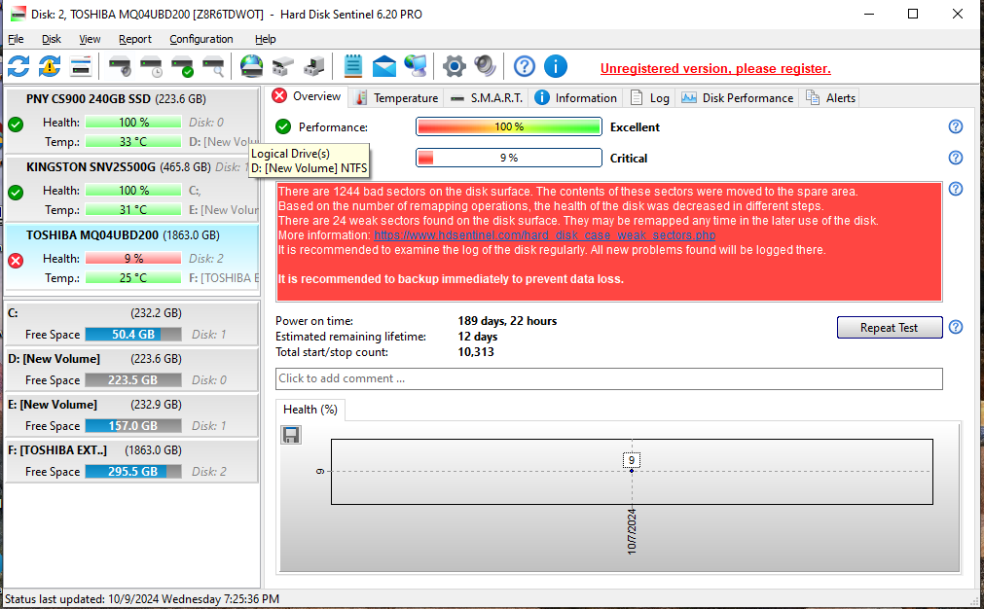984x609 pixels.
Task: Click the speaker sound toolbar icon
Action: [x=485, y=66]
